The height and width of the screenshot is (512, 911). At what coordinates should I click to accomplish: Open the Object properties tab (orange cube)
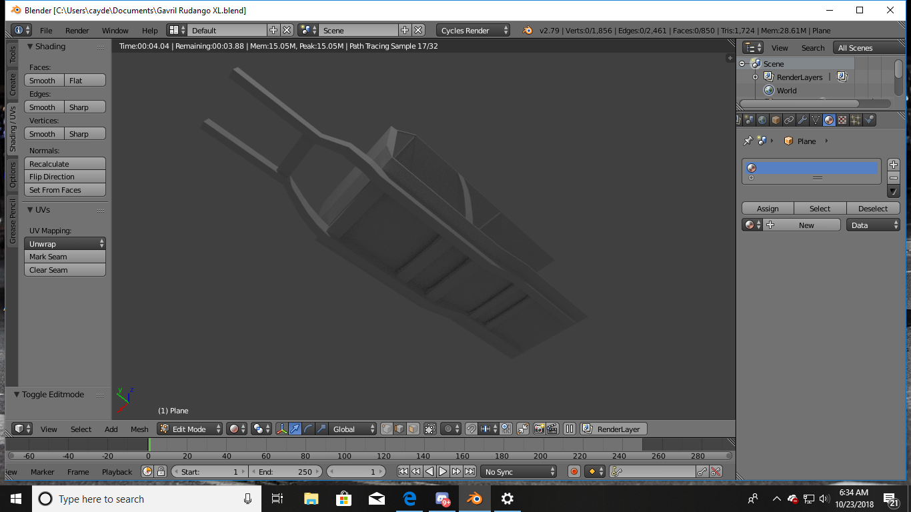pos(776,120)
